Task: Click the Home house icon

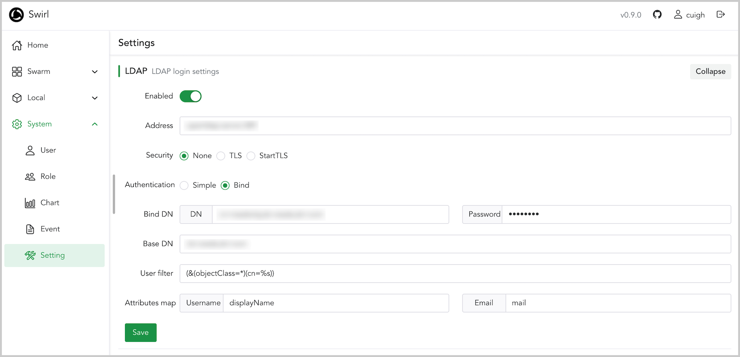Action: coord(17,45)
